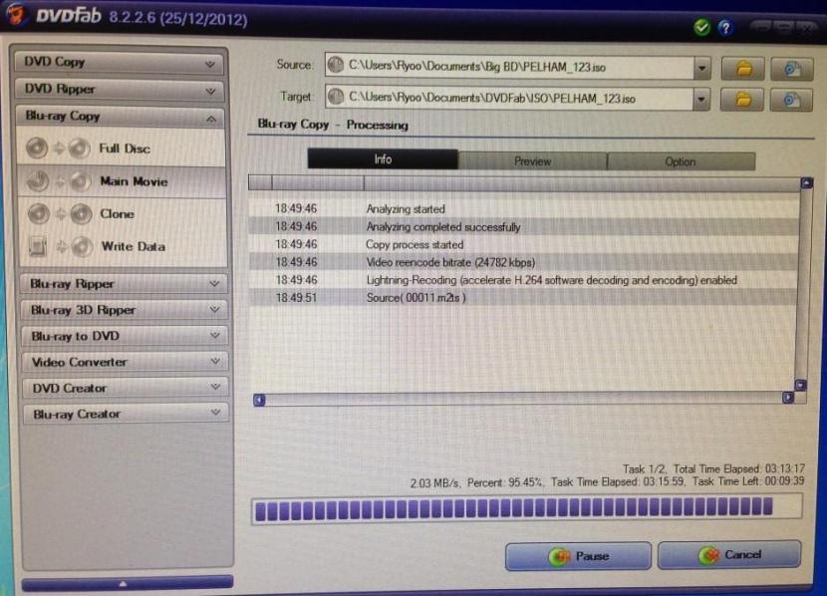
Task: Select the 'Lightning-Recoding' enabled log row
Action: point(523,280)
